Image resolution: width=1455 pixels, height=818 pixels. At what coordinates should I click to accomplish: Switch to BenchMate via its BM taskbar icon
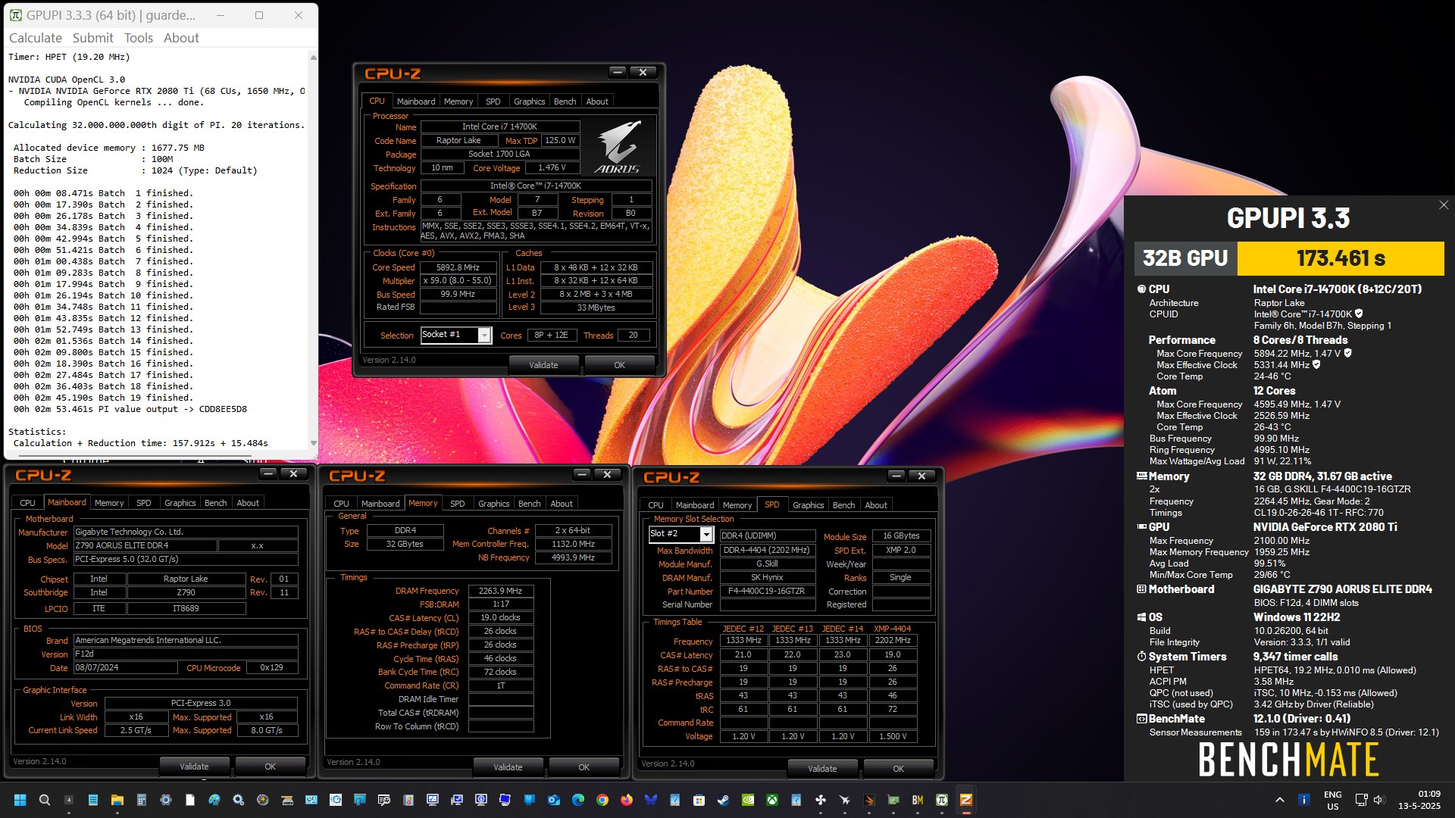pos(918,800)
